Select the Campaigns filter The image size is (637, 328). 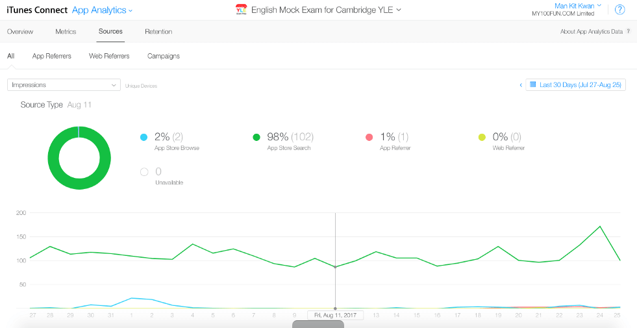[164, 56]
